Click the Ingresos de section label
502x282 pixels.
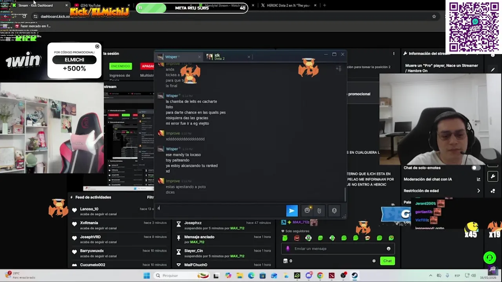click(x=120, y=76)
